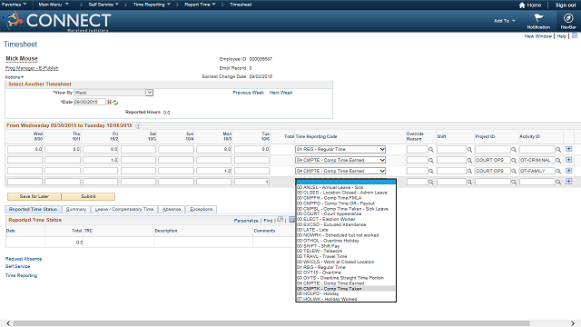This screenshot has width=581, height=327.
Task: Open Time Reporting Code dropdown in OT-CRIMINAL row
Action: click(x=340, y=160)
